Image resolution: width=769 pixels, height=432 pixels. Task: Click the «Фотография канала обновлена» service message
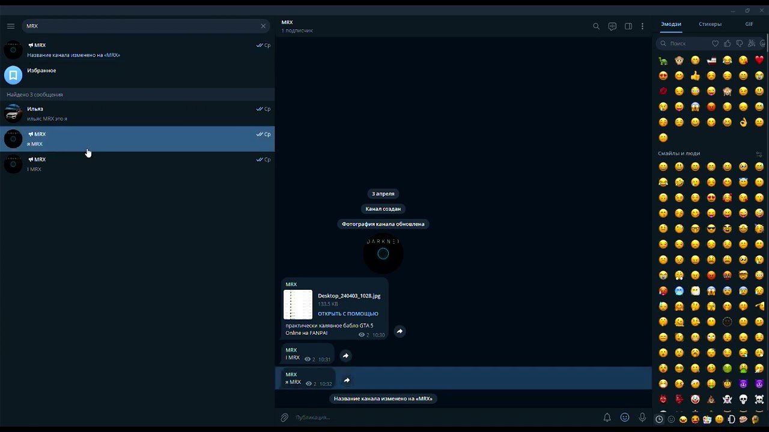click(383, 224)
